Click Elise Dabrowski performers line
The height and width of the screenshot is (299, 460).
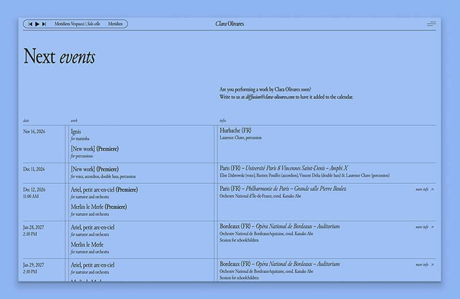[305, 175]
